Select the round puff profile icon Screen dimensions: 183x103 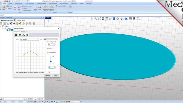(x=16, y=35)
